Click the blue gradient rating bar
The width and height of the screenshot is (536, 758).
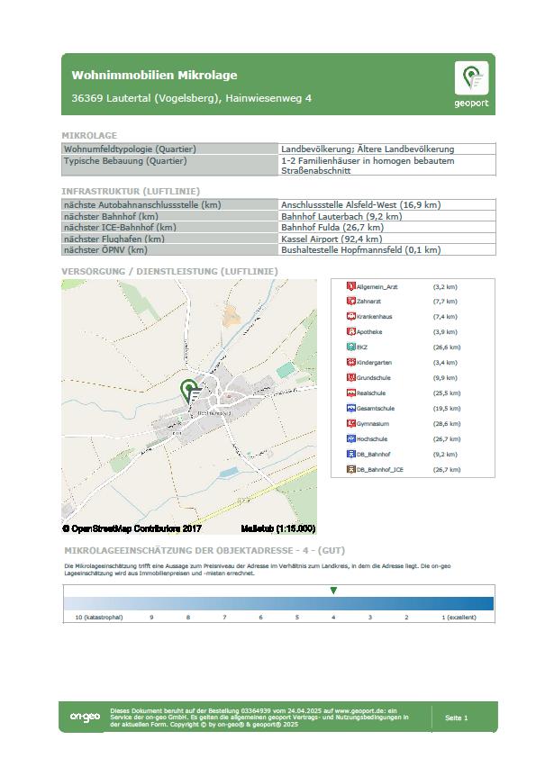coord(278,603)
